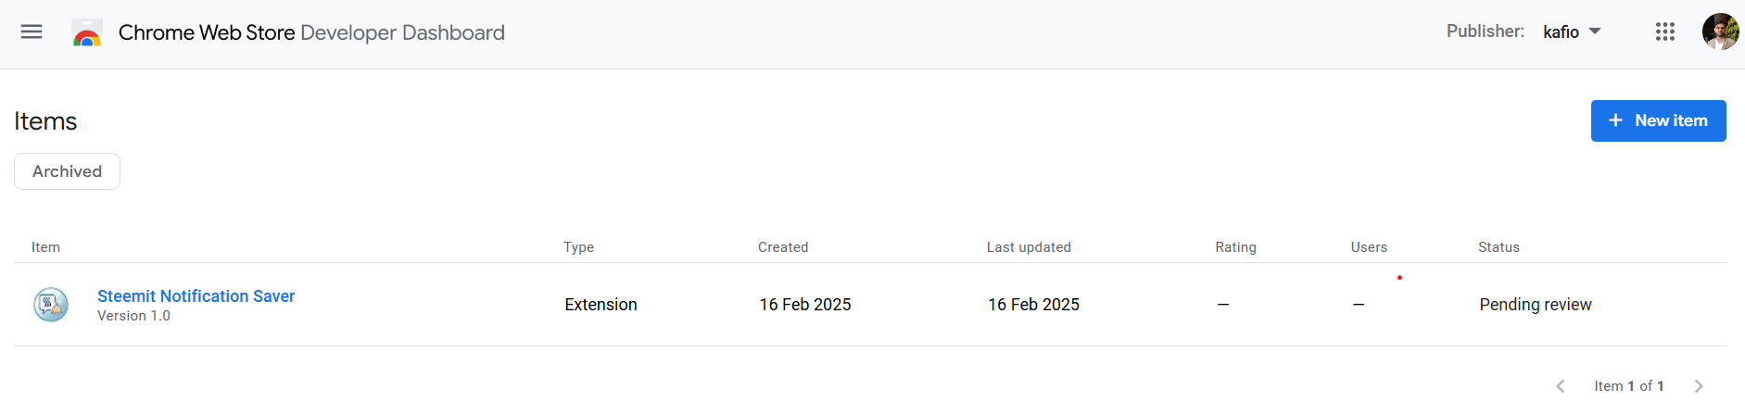This screenshot has width=1745, height=414.
Task: Toggle the Archived filter chip
Action: 67,171
